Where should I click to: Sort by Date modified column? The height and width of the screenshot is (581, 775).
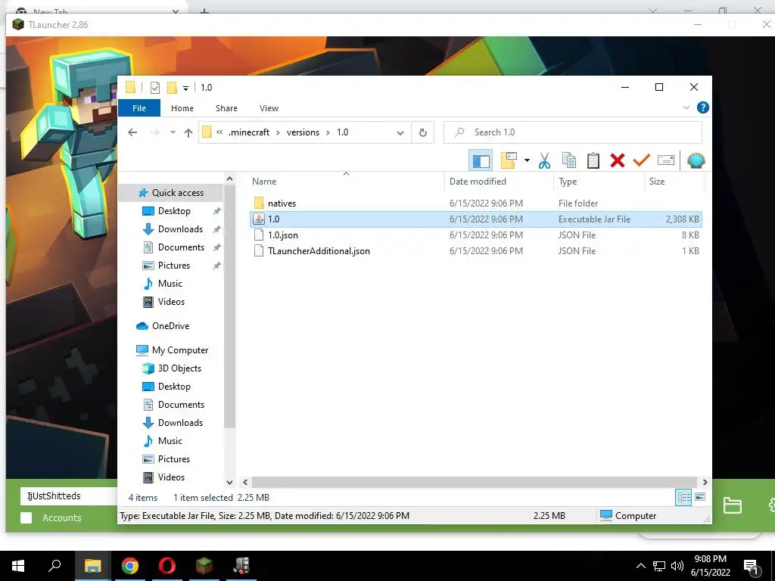[478, 182]
